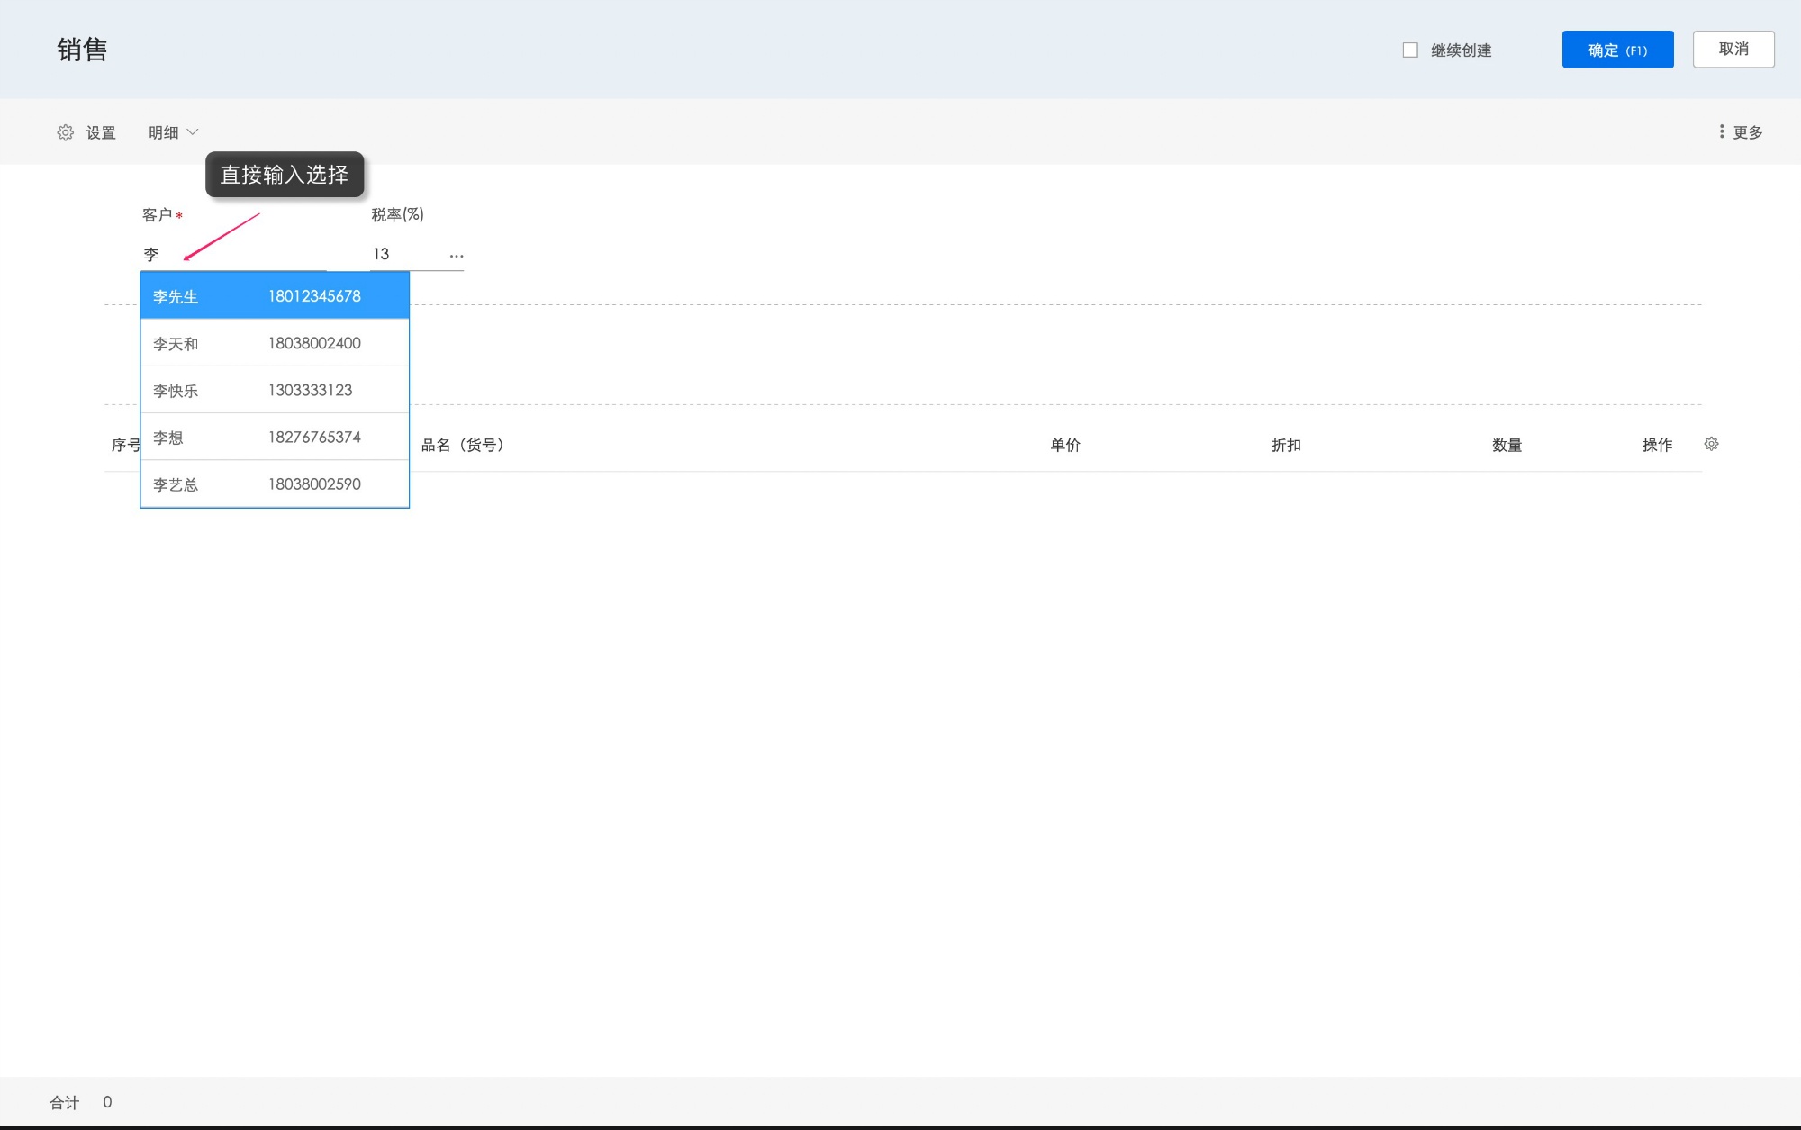Click the 客户 input field
The width and height of the screenshot is (1801, 1130).
click(x=234, y=255)
